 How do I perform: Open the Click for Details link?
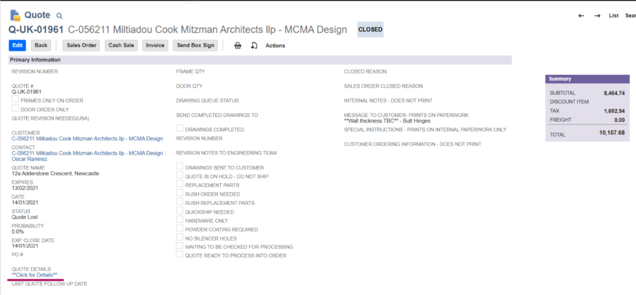click(x=34, y=275)
